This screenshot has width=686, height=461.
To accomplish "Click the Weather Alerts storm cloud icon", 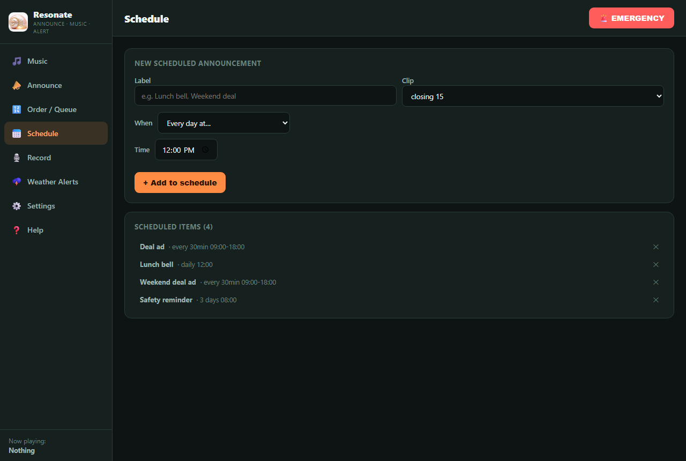I will (17, 182).
